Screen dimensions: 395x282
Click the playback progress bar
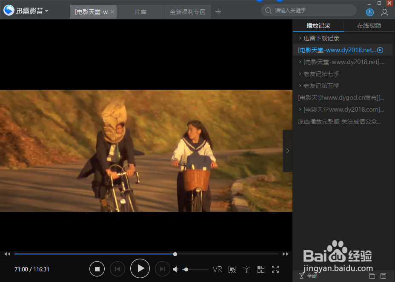pyautogui.click(x=146, y=254)
